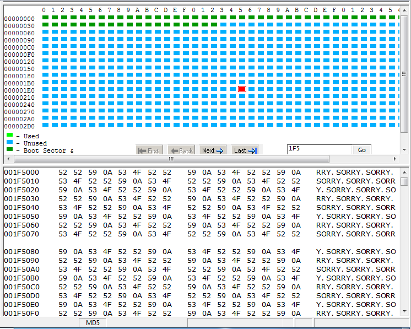Select first cluster in row 000001B0
The width and height of the screenshot is (411, 329).
pyautogui.click(x=46, y=82)
